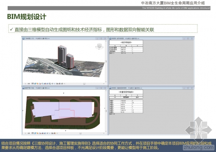The height and width of the screenshot is (152, 216).
Task: Click vertical scrollbar thumb in site plan window
Action: (106, 111)
